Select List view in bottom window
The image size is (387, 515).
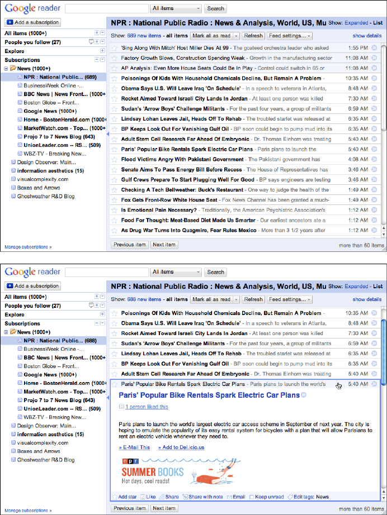[377, 287]
